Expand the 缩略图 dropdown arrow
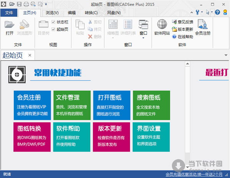Screen dimensions: 230x178 [x=113, y=38]
